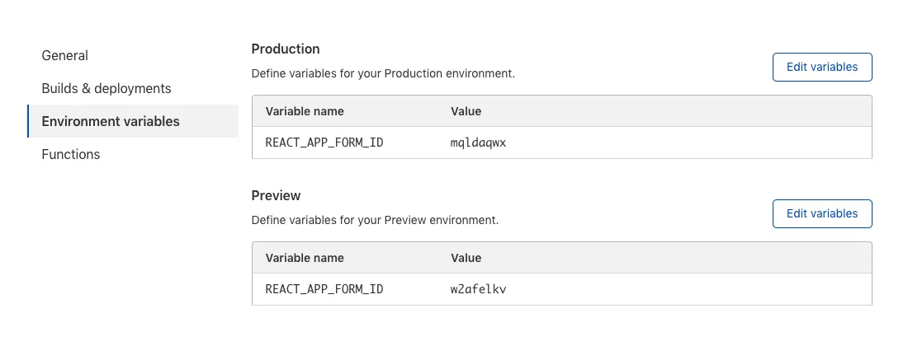
Task: Select Environment variables in the sidebar
Action: [x=111, y=121]
